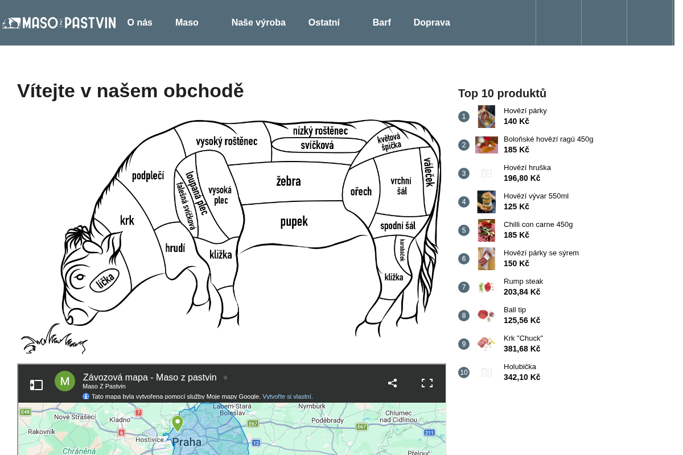Open the Naše výroba menu
683x455 pixels.
click(x=258, y=23)
